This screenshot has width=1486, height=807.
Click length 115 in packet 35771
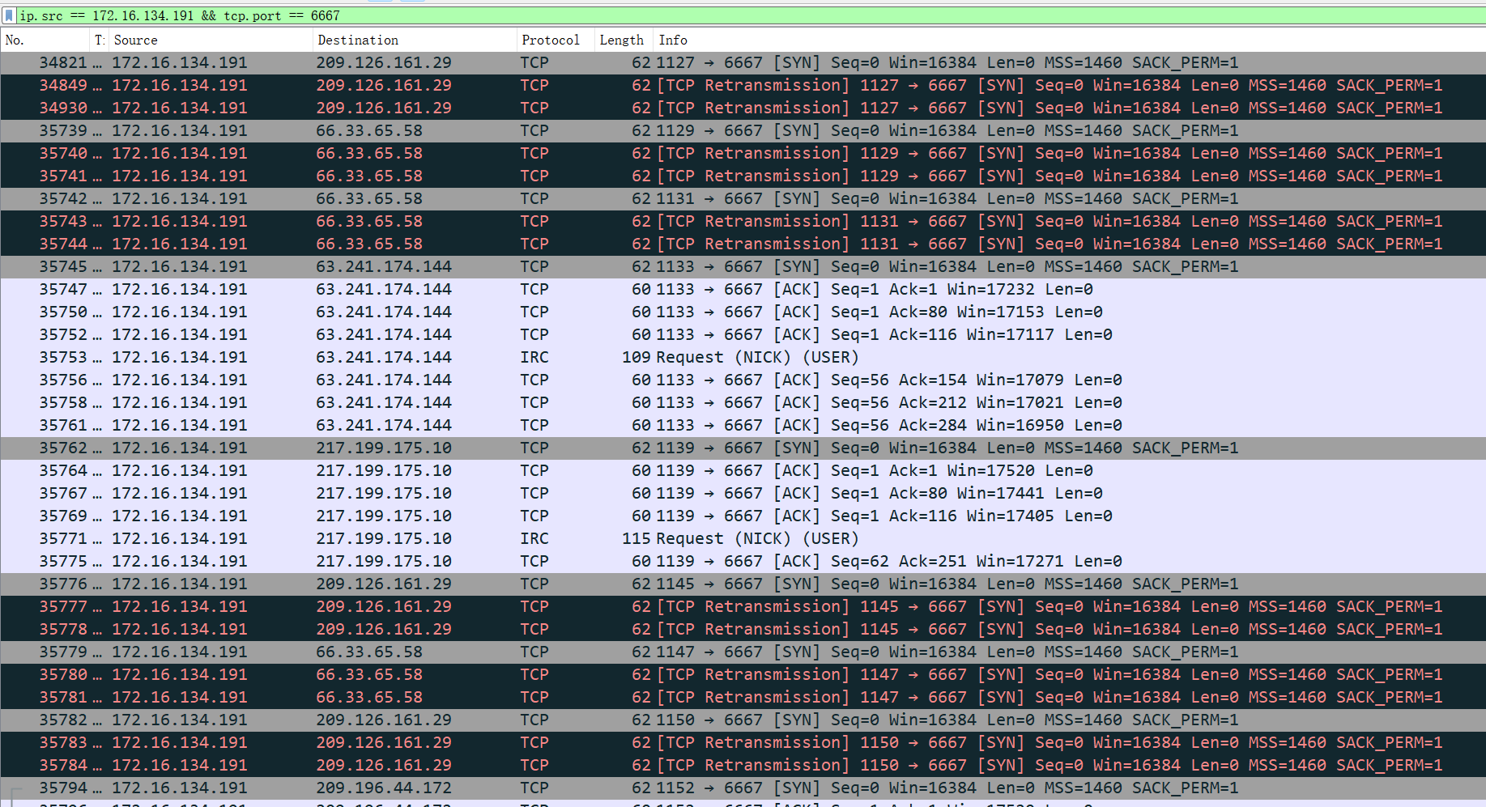637,538
